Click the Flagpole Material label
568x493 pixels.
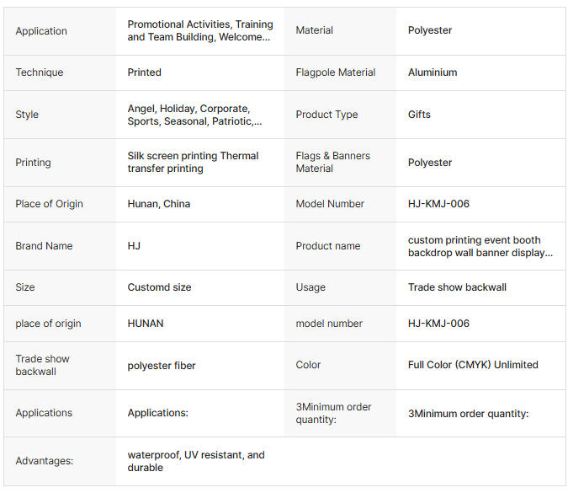point(336,72)
